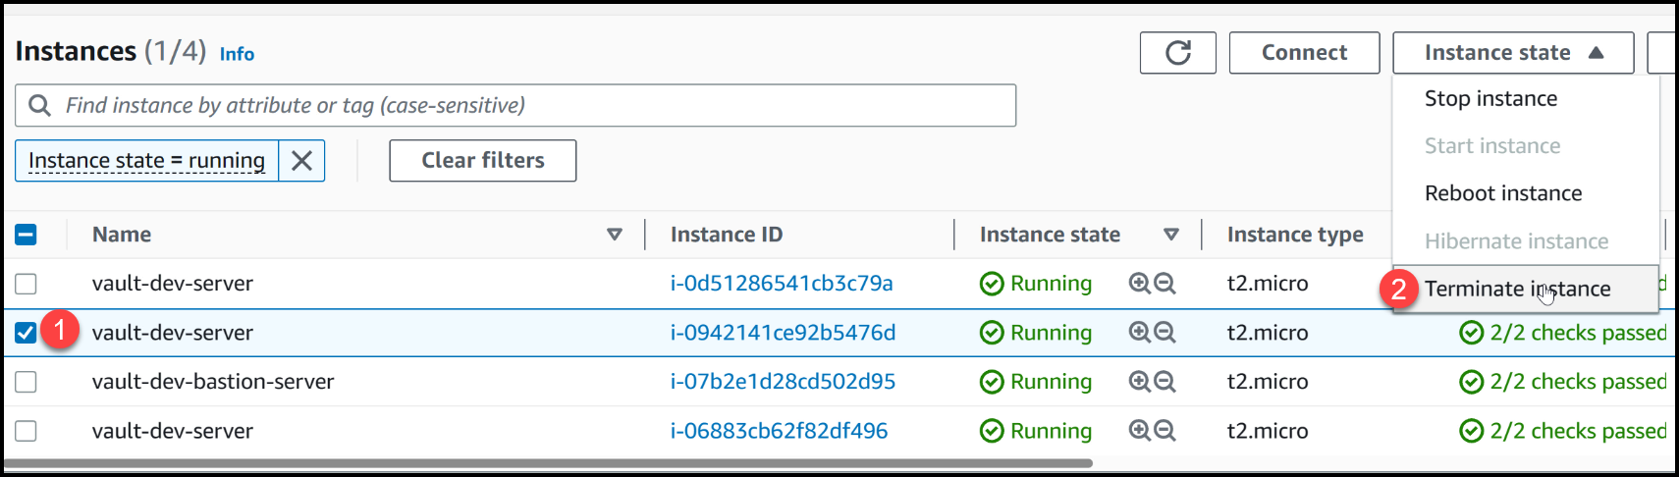
Task: Zoom in filter icon for first vault-dev-server row
Action: click(x=1139, y=284)
